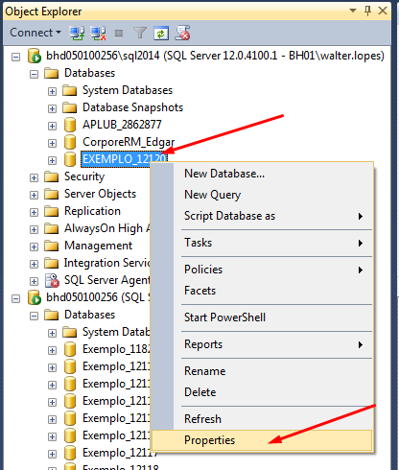Open the Script Database as submenu
This screenshot has width=399, height=470.
click(x=262, y=216)
